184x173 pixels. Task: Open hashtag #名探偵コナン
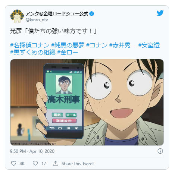pyautogui.click(x=29, y=45)
